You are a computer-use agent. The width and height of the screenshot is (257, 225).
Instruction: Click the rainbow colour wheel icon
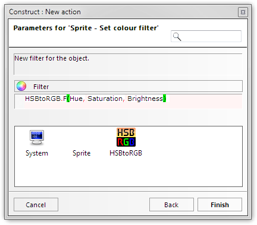(21, 86)
